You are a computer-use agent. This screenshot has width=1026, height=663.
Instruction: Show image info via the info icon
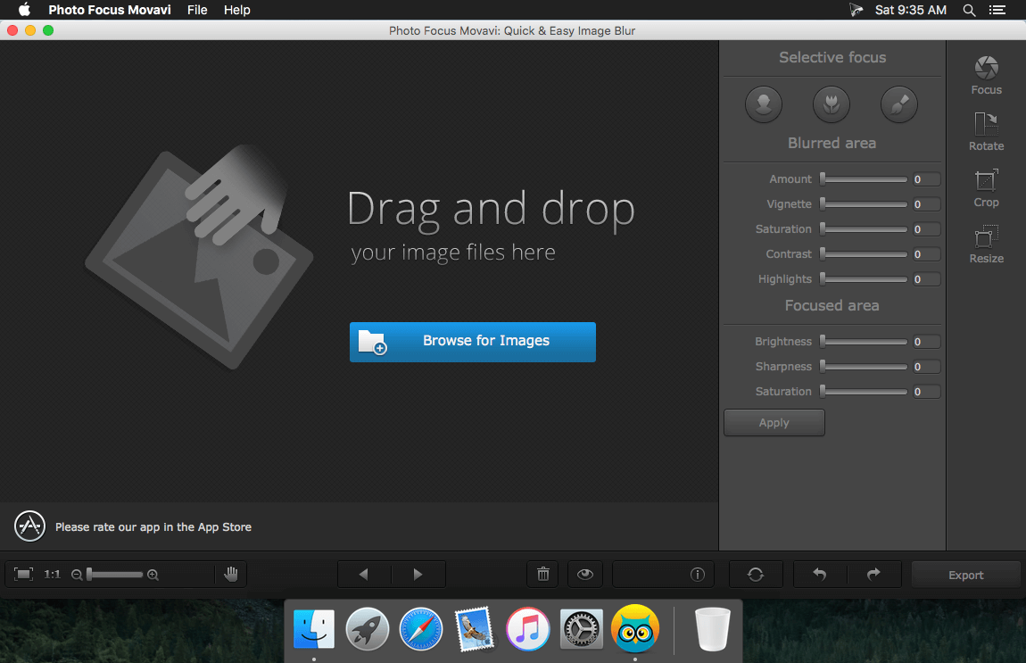pos(698,574)
